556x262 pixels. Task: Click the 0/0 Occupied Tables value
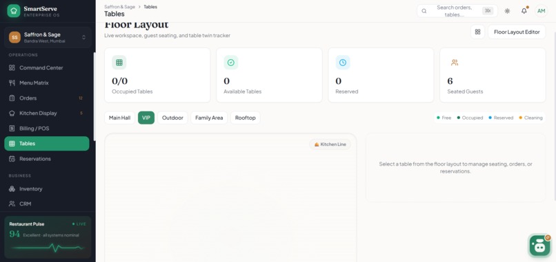click(x=119, y=81)
